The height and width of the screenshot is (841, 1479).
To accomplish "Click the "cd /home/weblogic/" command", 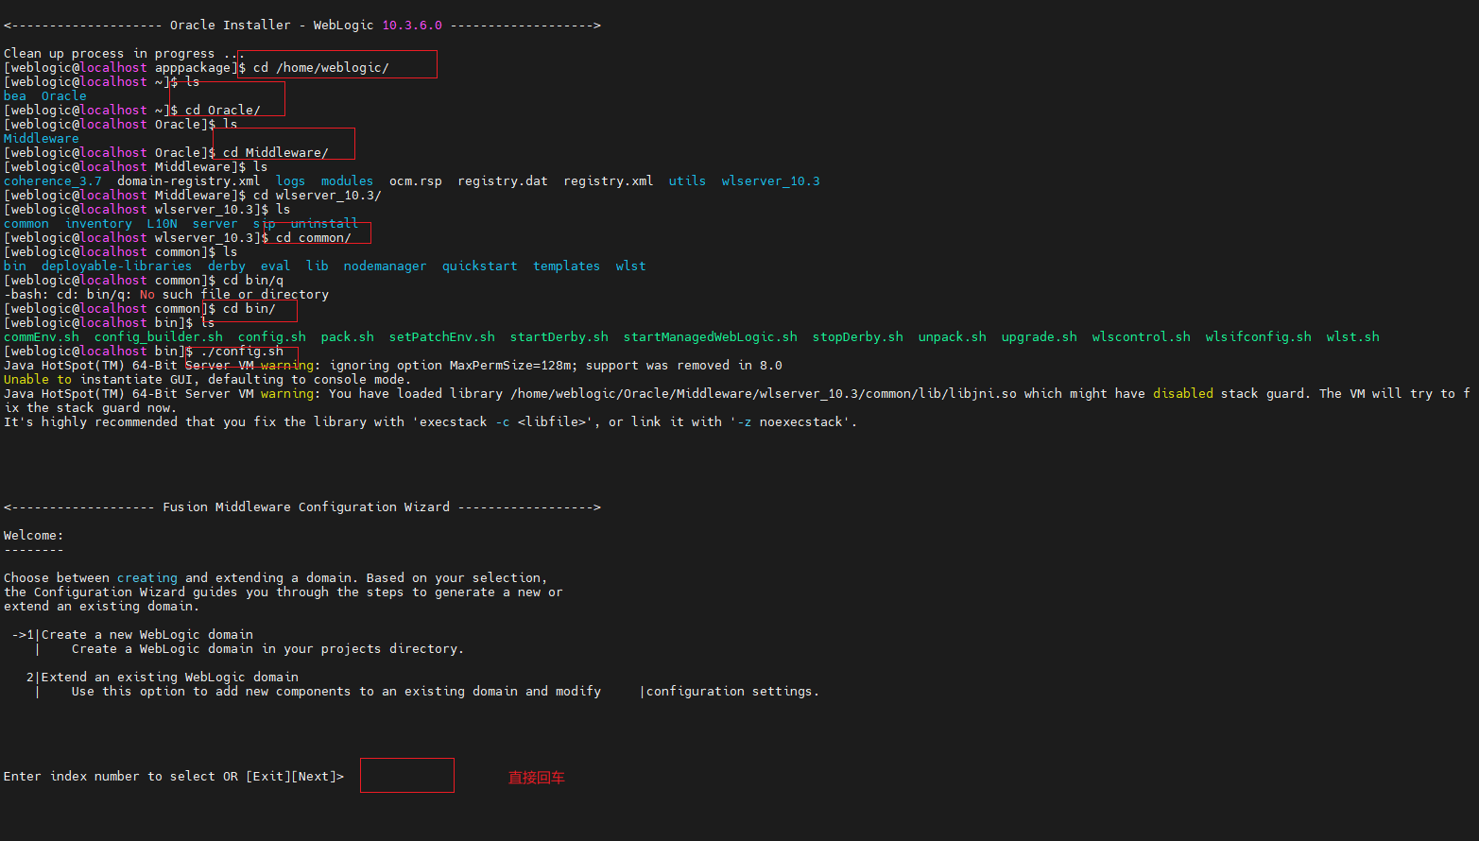I will 321,68.
